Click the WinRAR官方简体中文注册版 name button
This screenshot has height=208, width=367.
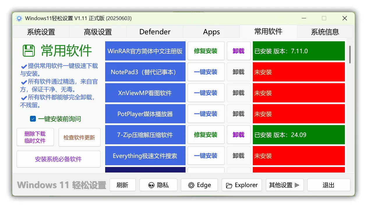click(x=145, y=51)
